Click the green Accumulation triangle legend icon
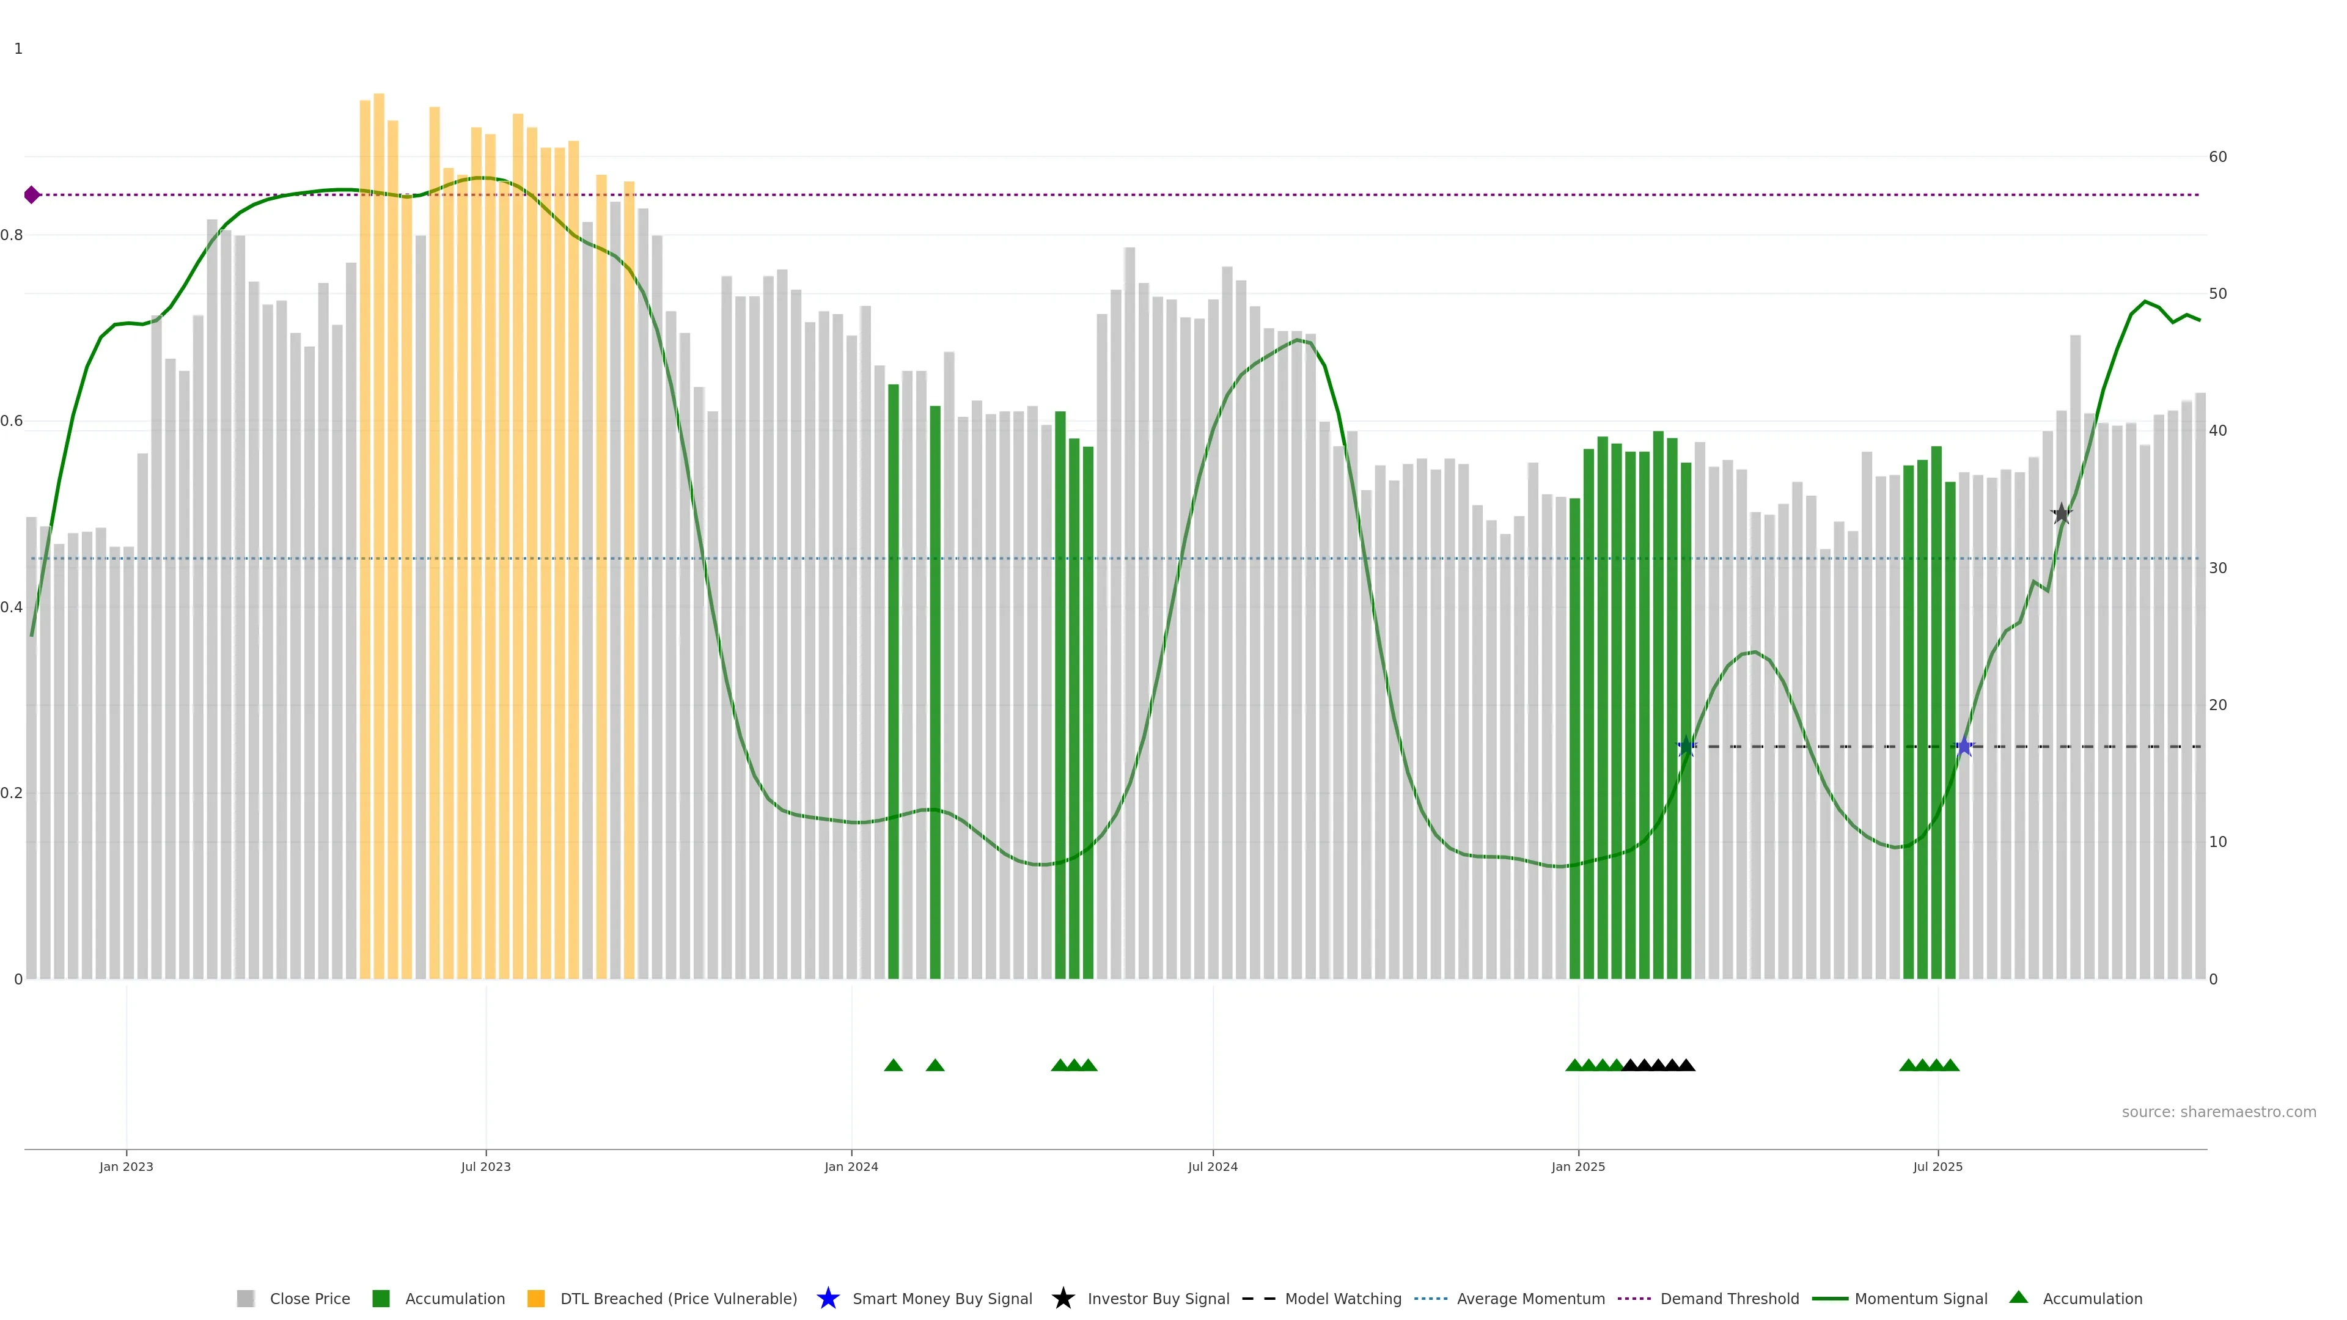Viewport: 2347px width, 1320px height. click(x=2018, y=1297)
